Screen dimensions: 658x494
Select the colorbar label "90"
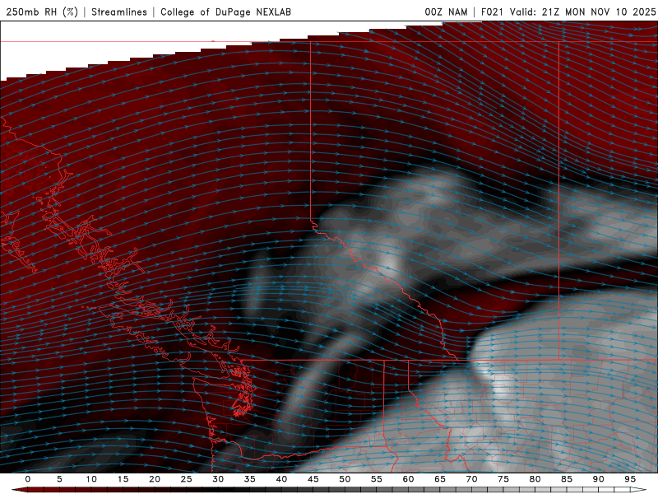click(x=598, y=479)
